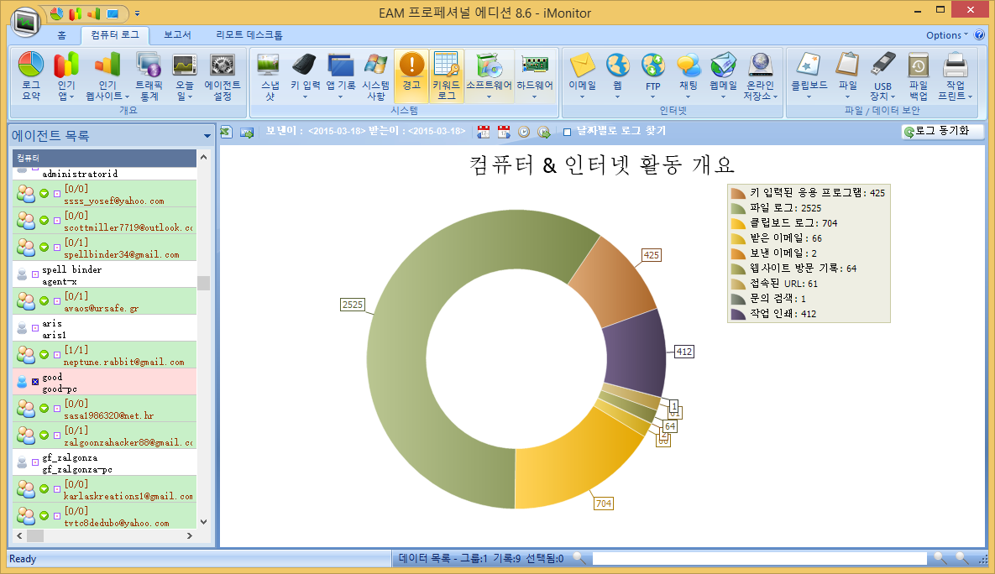Open the Options dropdown menu
The width and height of the screenshot is (995, 574).
click(x=947, y=35)
